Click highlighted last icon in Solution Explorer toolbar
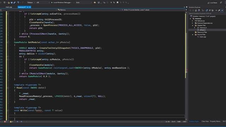 click(222, 10)
